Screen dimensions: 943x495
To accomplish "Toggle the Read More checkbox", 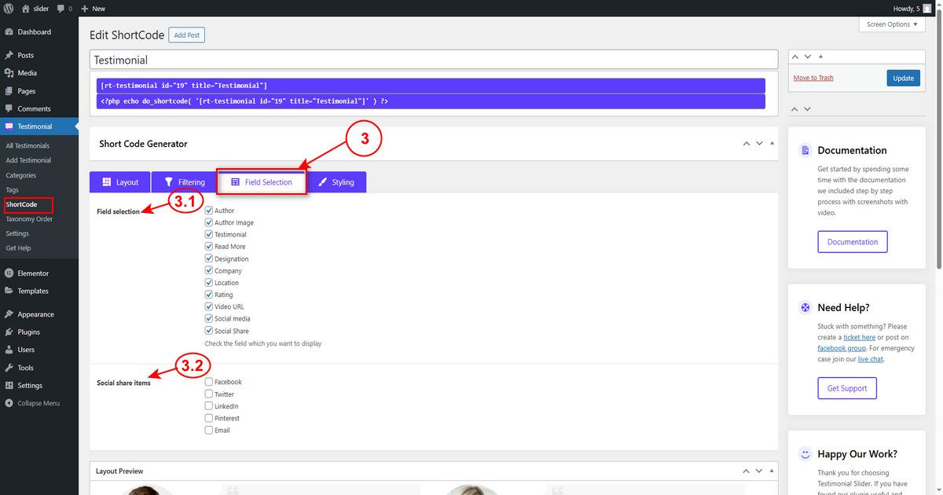I will pos(209,247).
